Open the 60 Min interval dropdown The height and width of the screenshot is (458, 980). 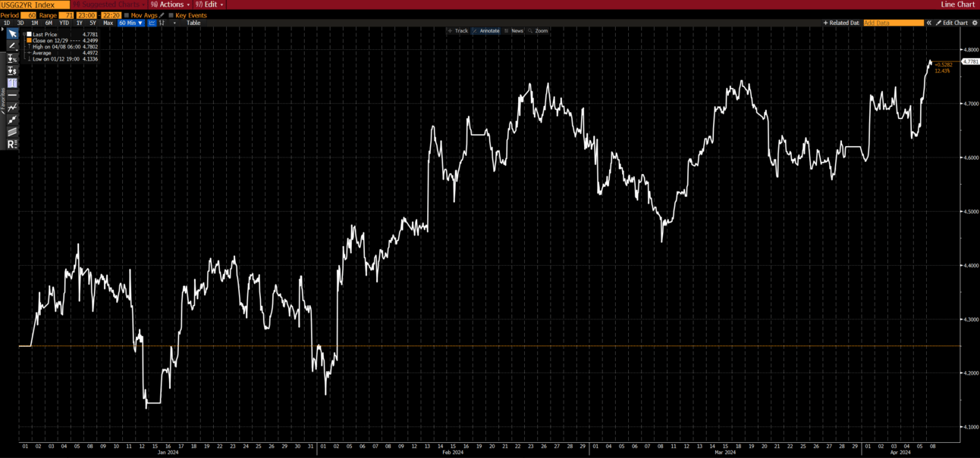tap(131, 23)
